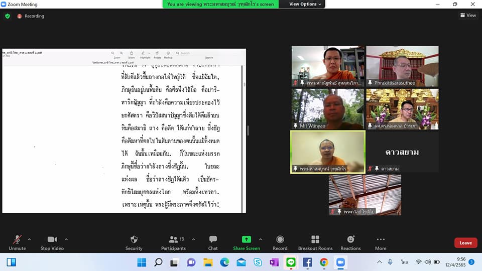482x271 pixels.
Task: Open Teams Chat on taskbar
Action: pos(191,262)
